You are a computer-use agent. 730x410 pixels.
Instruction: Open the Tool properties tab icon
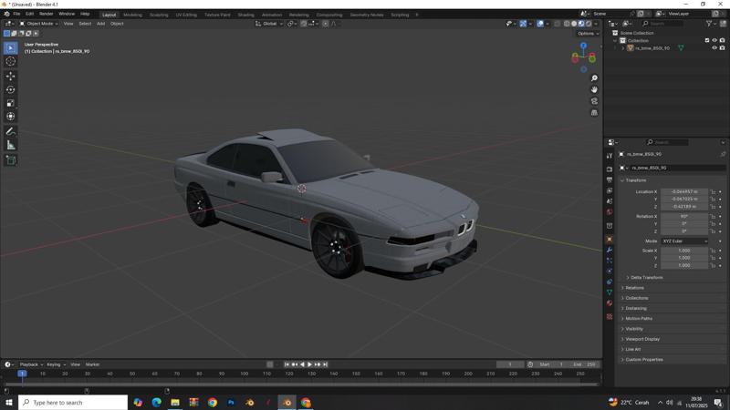point(610,156)
